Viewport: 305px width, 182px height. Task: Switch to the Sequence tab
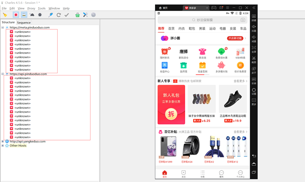24,22
